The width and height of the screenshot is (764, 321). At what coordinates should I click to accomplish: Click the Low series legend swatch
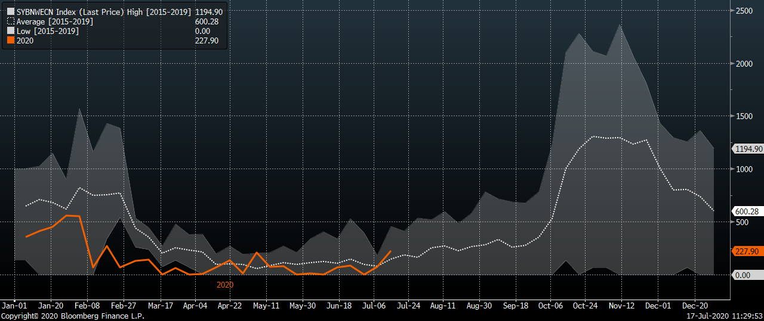10,31
